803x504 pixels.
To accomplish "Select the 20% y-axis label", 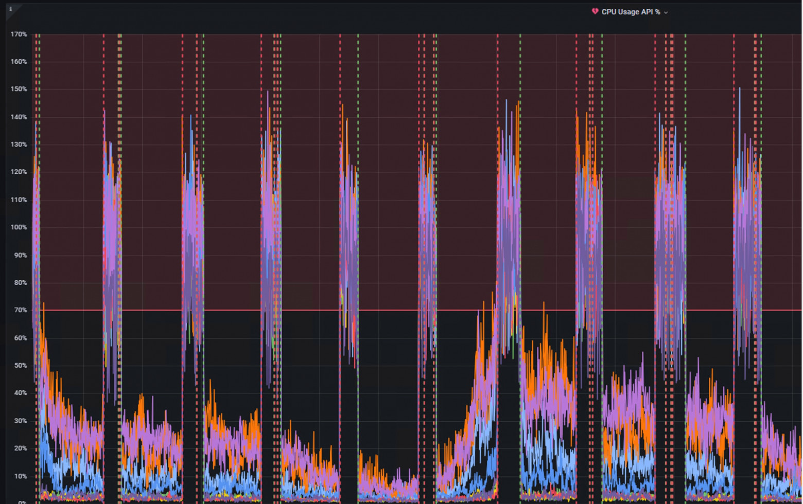I will click(20, 448).
